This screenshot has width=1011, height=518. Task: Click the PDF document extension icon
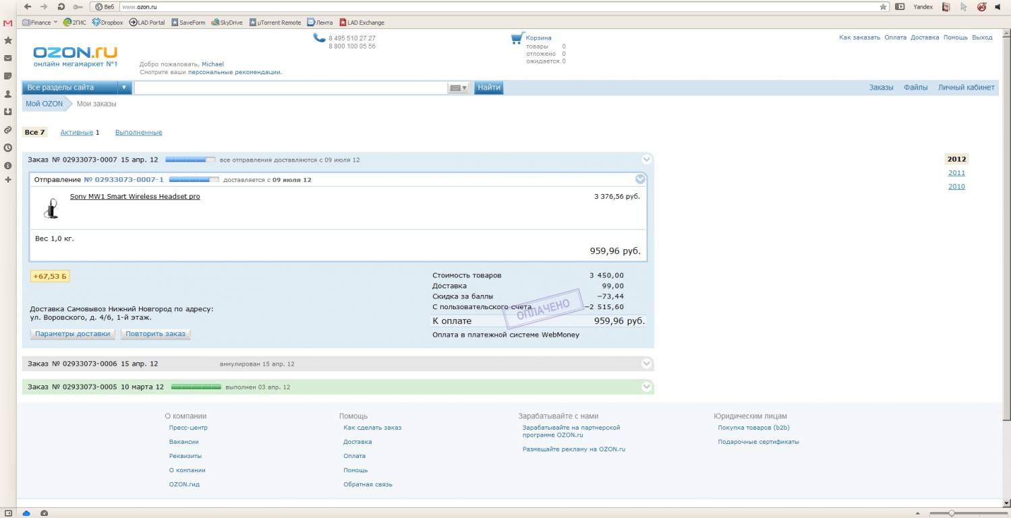coord(946,7)
